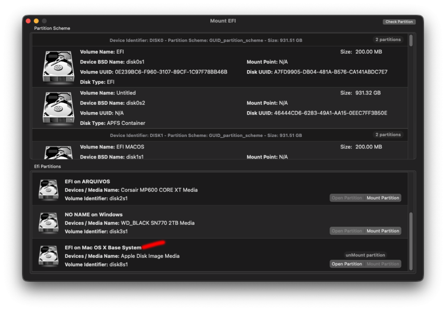This screenshot has height=311, width=446.
Task: Click the NO NAME on Windows title
Action: coord(94,214)
